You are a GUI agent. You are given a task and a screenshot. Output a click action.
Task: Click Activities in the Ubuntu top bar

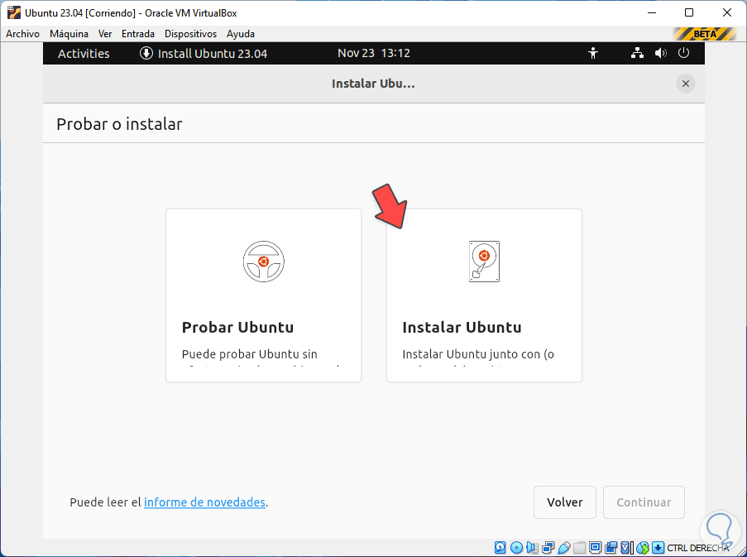click(x=84, y=53)
